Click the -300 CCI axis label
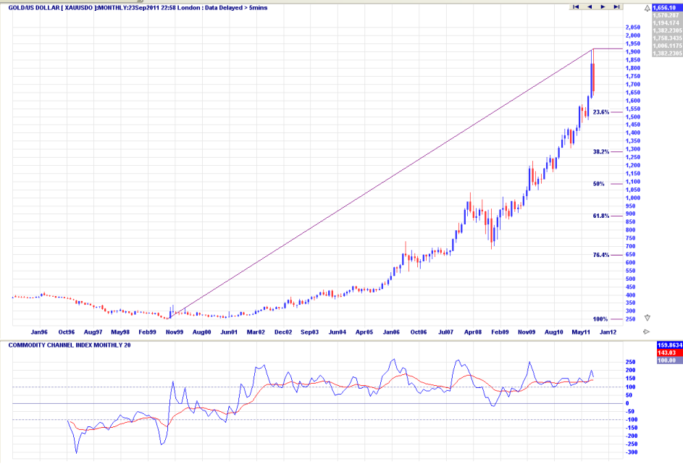This screenshot has height=464, width=683. (x=632, y=452)
